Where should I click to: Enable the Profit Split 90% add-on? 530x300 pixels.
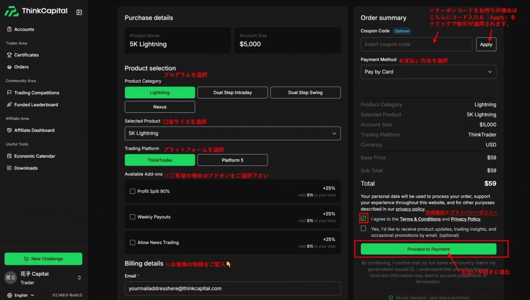pos(132,191)
